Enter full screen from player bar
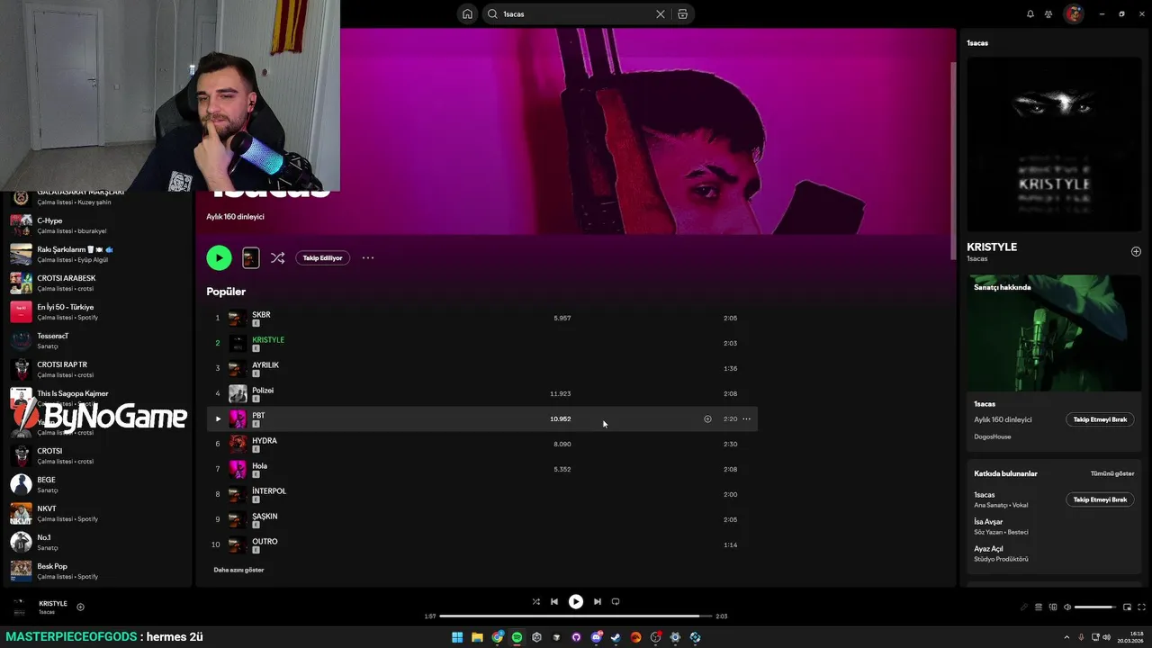The height and width of the screenshot is (648, 1152). pos(1142,607)
